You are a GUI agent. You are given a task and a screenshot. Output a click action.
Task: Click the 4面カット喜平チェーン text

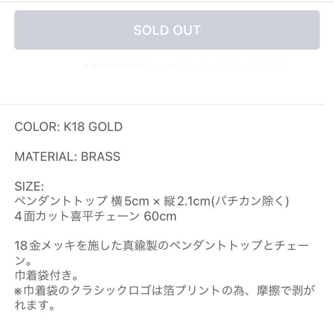tap(77, 216)
